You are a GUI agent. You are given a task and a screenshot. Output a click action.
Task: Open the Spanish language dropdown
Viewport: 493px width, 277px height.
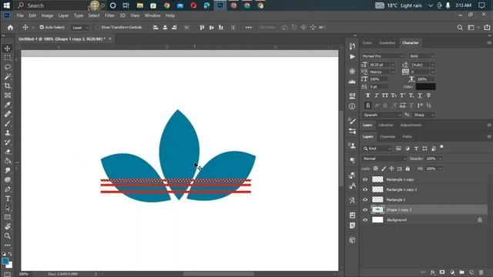click(x=382, y=115)
